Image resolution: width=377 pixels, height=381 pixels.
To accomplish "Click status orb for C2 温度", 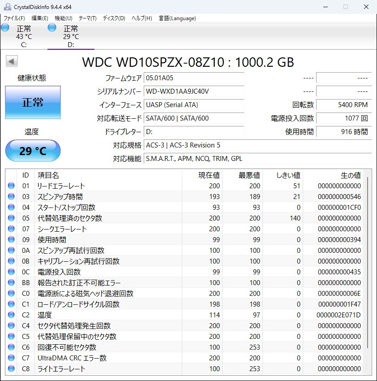I will click(x=11, y=315).
